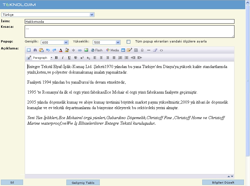Check the 'Tüm popup ekranları' checkbox
The width and height of the screenshot is (250, 186).
(x=128, y=42)
